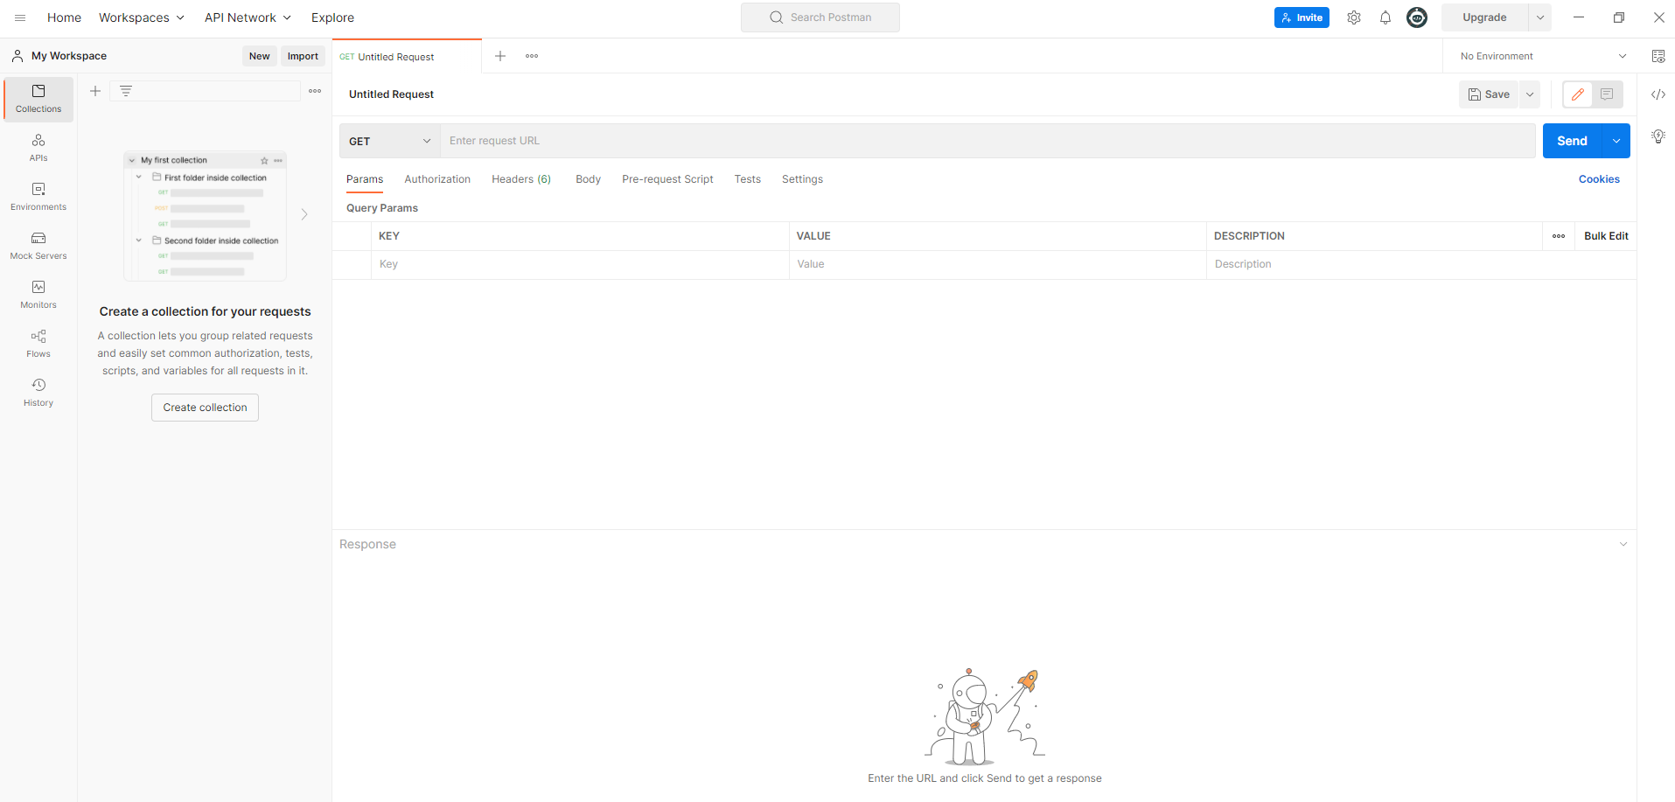The image size is (1675, 802).
Task: Open the GET method dropdown
Action: click(390, 141)
